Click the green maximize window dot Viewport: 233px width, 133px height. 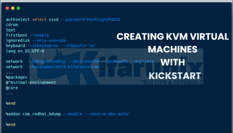click(18, 8)
